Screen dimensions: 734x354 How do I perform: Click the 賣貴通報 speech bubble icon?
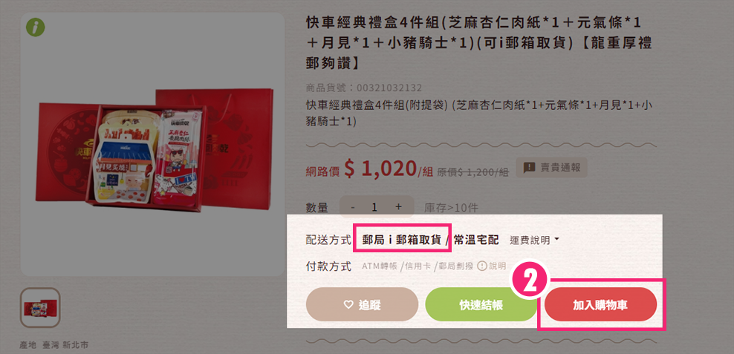point(529,167)
